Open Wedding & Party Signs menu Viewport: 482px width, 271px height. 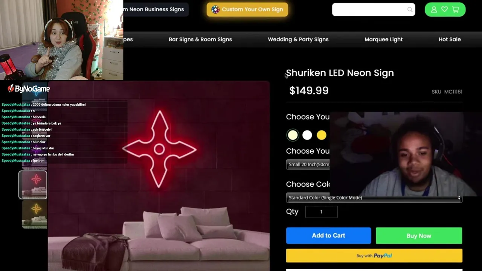coord(298,39)
